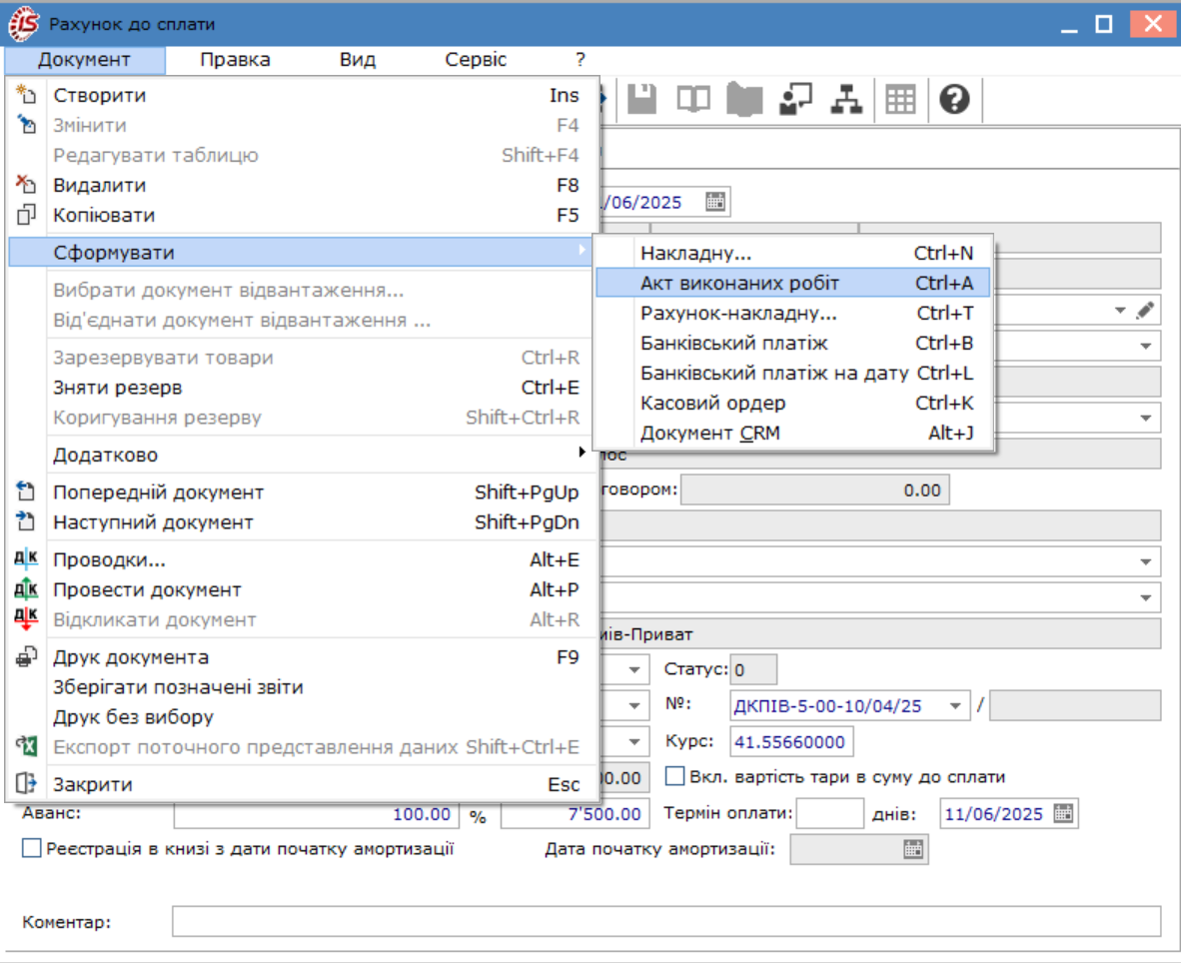1181x963 pixels.
Task: Select Накладну... submenu item
Action: [792, 253]
